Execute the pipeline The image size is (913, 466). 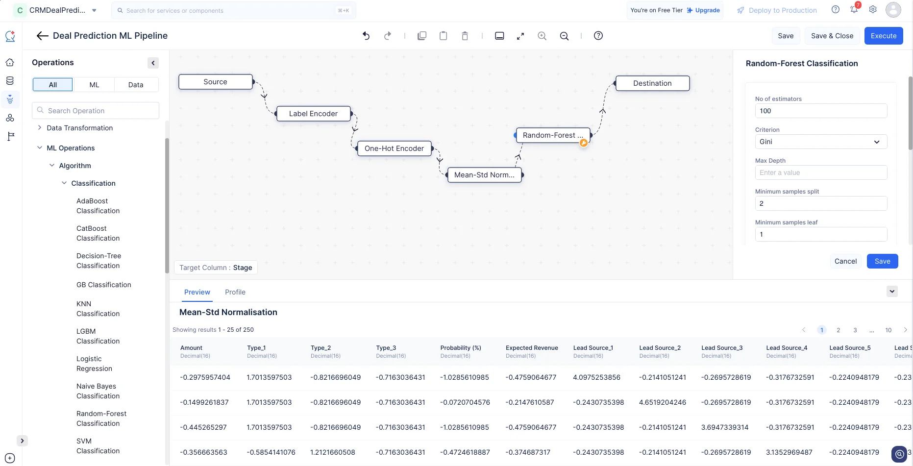(884, 36)
